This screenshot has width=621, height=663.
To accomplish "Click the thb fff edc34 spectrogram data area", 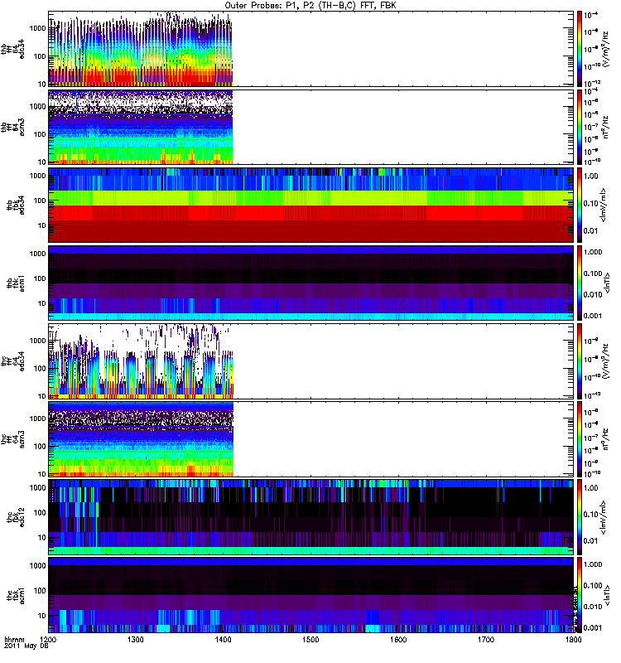I will (x=140, y=49).
